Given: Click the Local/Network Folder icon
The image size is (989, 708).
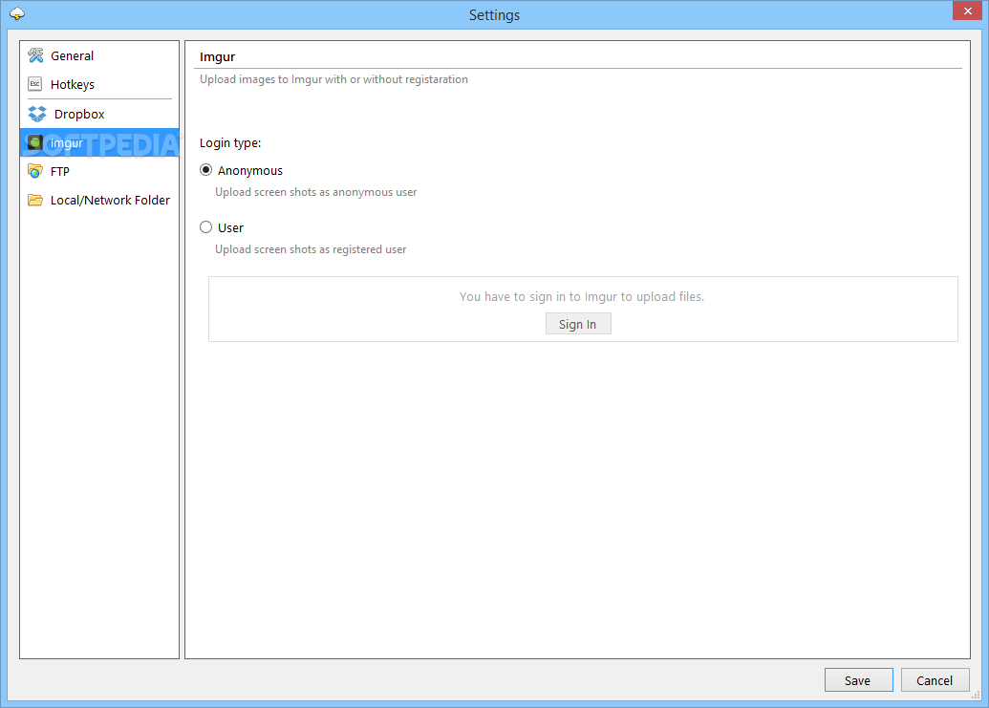Looking at the screenshot, I should coord(35,200).
